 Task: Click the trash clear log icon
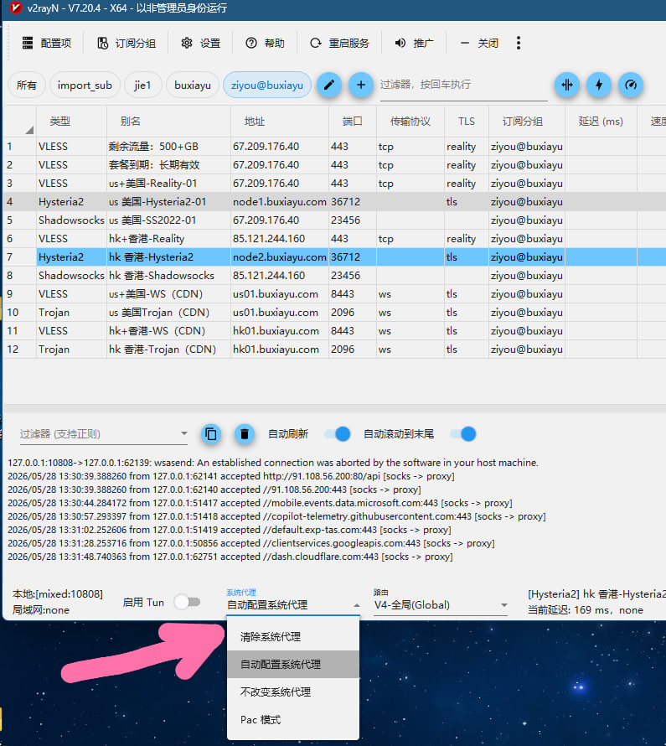pos(245,434)
